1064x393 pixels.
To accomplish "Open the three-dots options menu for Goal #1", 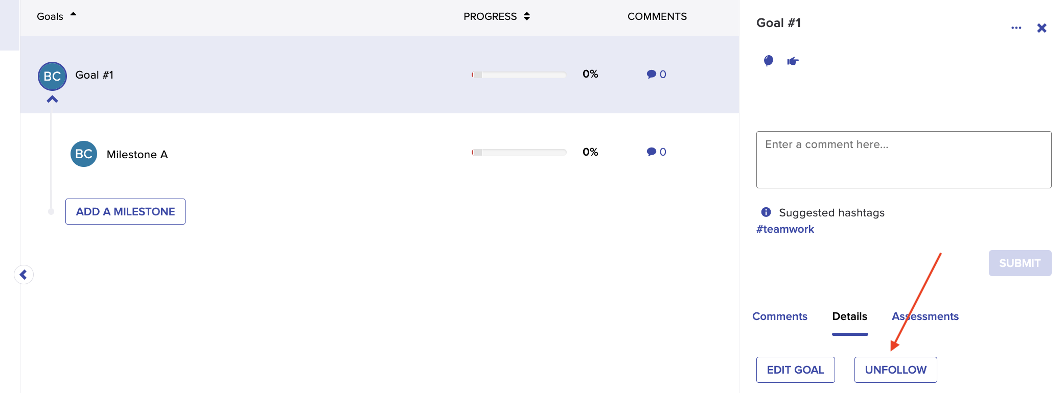I will click(x=1016, y=28).
